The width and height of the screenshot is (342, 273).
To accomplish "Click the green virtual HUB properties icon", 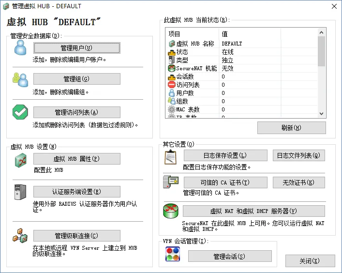I will (x=21, y=160).
